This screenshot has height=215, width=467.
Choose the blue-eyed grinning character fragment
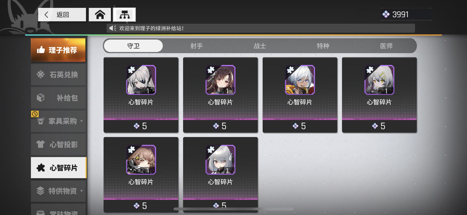[x=300, y=95]
